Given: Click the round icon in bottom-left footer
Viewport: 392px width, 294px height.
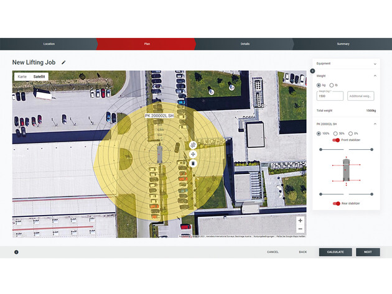Looking at the screenshot, I should click(x=16, y=252).
